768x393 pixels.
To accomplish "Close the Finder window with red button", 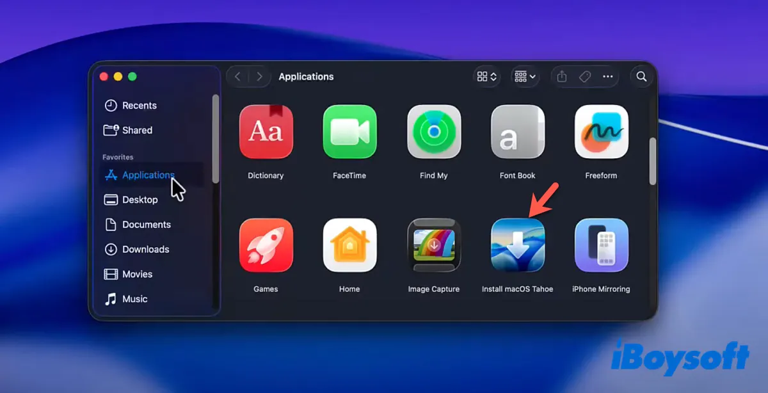I will tap(104, 77).
